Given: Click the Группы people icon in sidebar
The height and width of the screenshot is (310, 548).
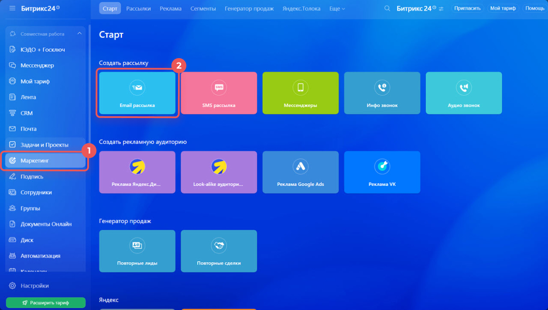Looking at the screenshot, I should tap(12, 208).
